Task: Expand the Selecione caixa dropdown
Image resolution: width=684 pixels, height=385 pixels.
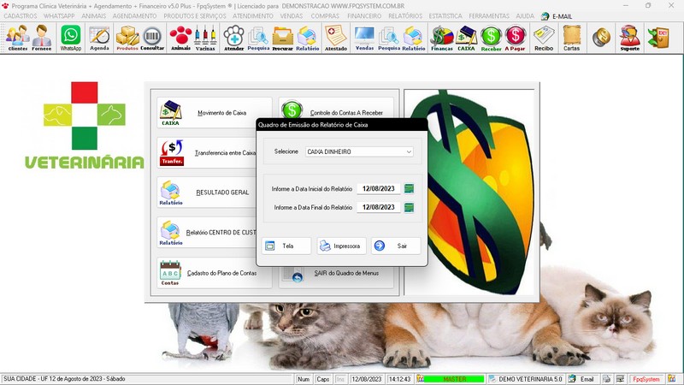Action: tap(409, 151)
